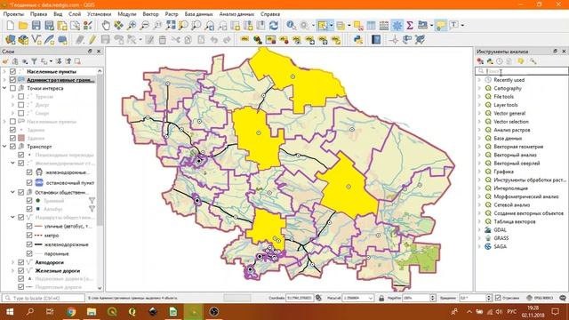569x320 pixels.
Task: Click the EPSG projection button in status bar
Action: 540,298
